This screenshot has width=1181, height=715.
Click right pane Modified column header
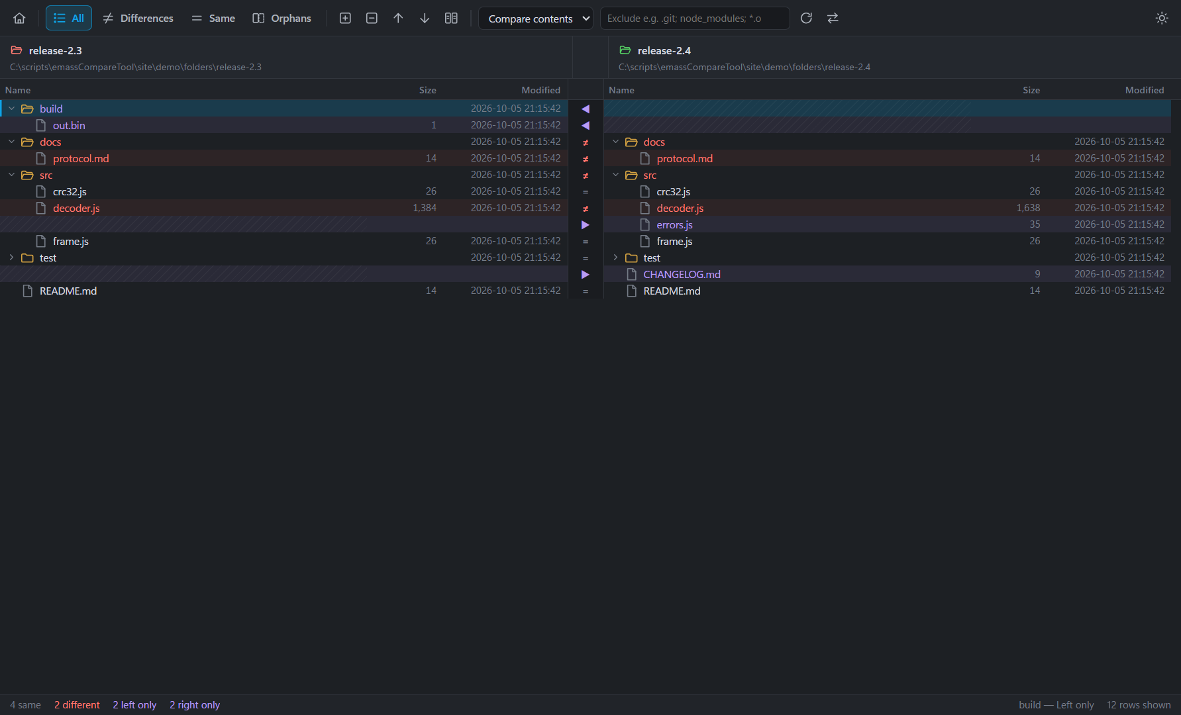pyautogui.click(x=1144, y=90)
